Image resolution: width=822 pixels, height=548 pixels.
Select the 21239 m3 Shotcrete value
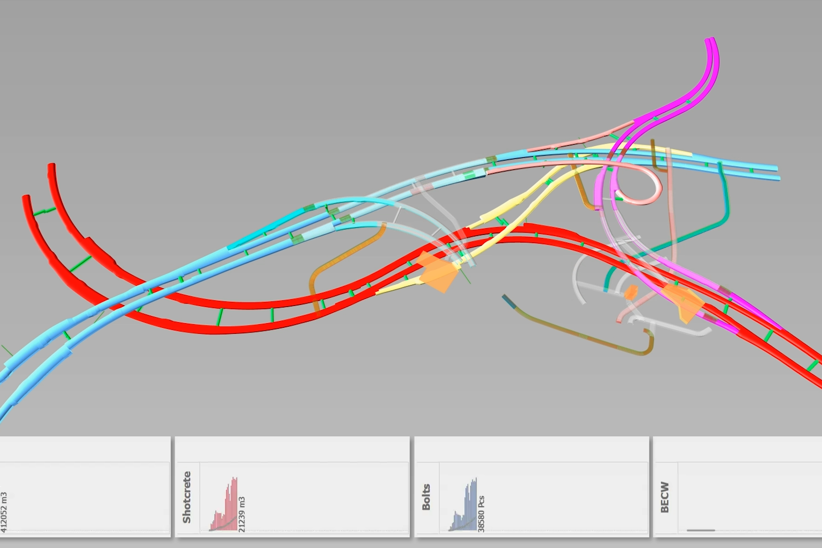tap(242, 515)
